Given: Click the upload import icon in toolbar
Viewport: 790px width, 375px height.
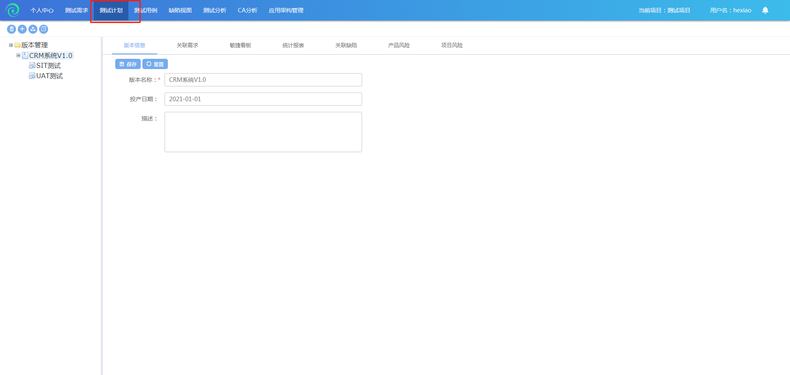Looking at the screenshot, I should [33, 29].
